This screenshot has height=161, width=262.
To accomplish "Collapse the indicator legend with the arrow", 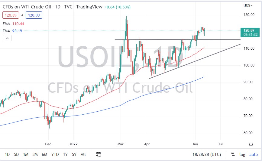I will 7,38.
